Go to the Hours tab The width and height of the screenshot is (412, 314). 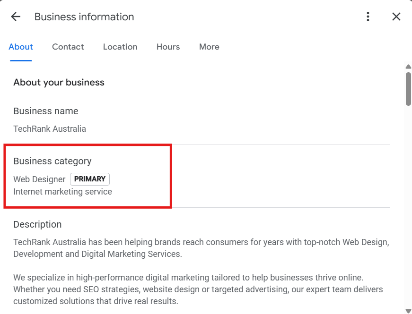(168, 47)
